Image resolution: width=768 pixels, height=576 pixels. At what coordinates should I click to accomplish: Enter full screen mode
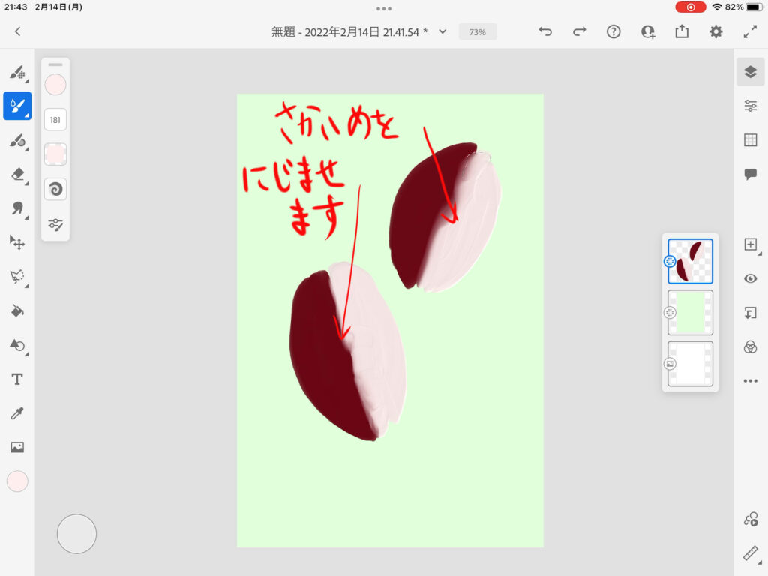point(750,31)
